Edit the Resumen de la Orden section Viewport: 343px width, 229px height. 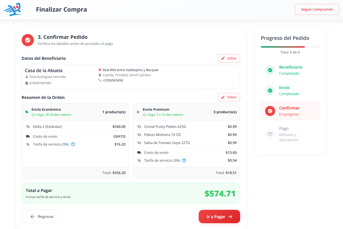(x=229, y=97)
